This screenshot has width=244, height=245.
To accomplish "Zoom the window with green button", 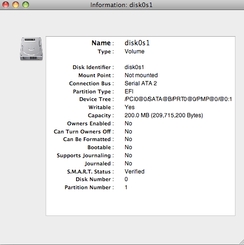I will click(x=26, y=5).
